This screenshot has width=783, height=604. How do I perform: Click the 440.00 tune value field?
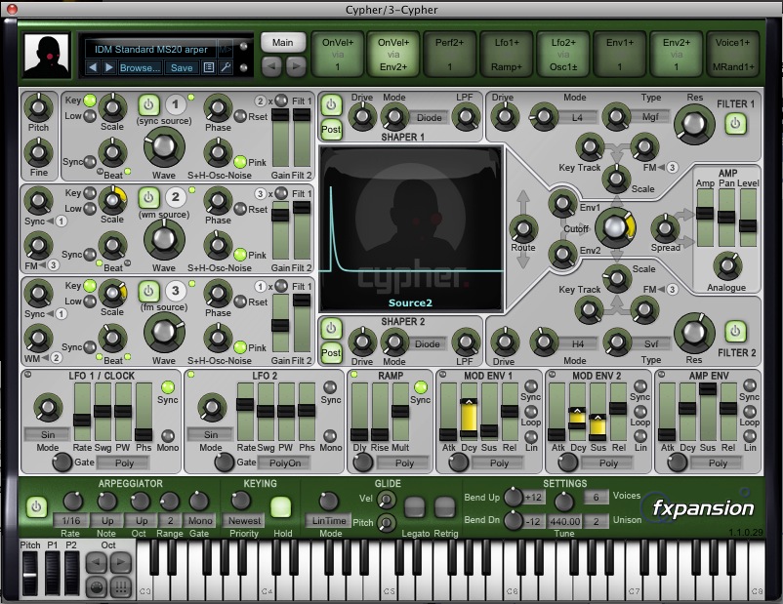point(564,522)
